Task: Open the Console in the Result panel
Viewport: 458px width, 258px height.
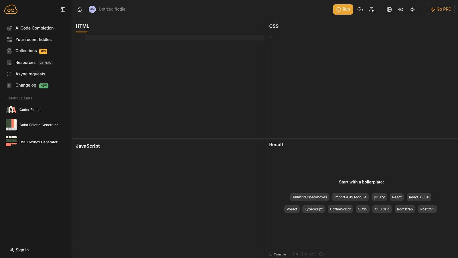Action: pyautogui.click(x=277, y=254)
